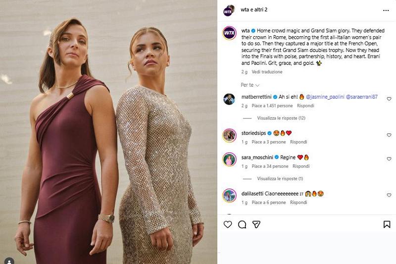Like sara_moschini's comment heart

click(389, 159)
